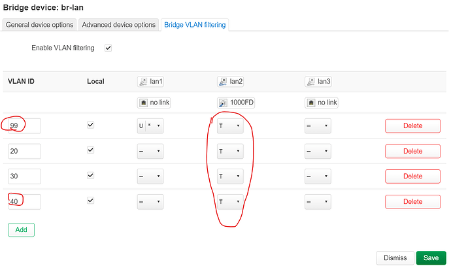Viewport: 451px width, 266px height.
Task: Focus the VLAN ID field containing 99
Action: (x=24, y=126)
